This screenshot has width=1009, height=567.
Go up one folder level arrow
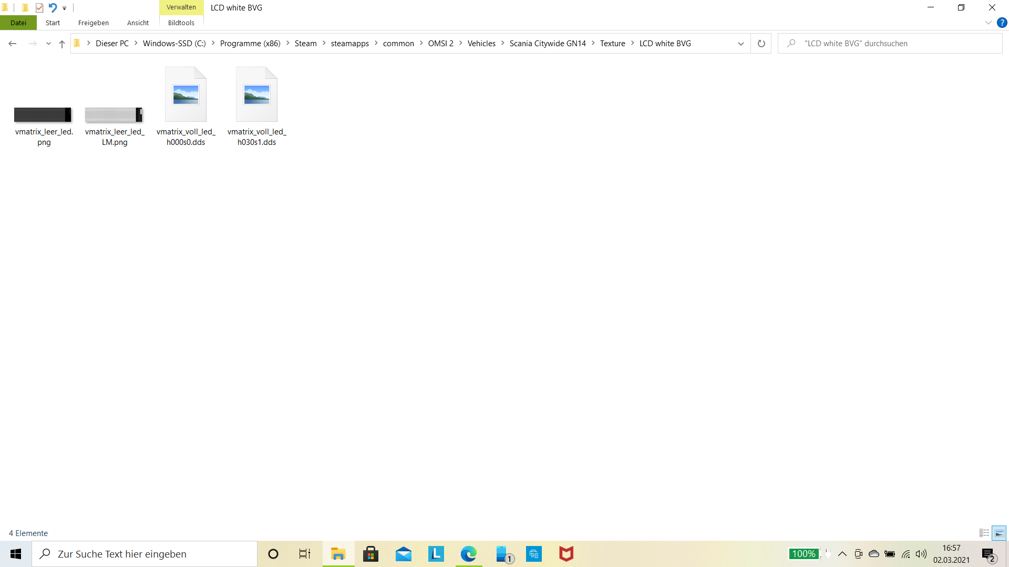coord(62,44)
